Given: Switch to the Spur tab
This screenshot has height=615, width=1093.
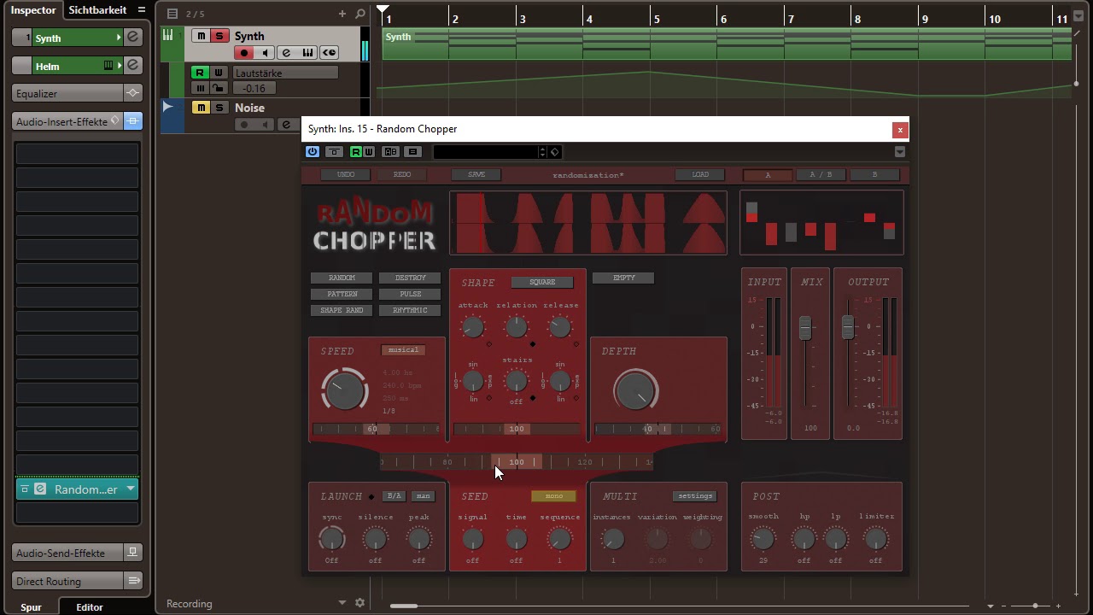Looking at the screenshot, I should [x=31, y=607].
